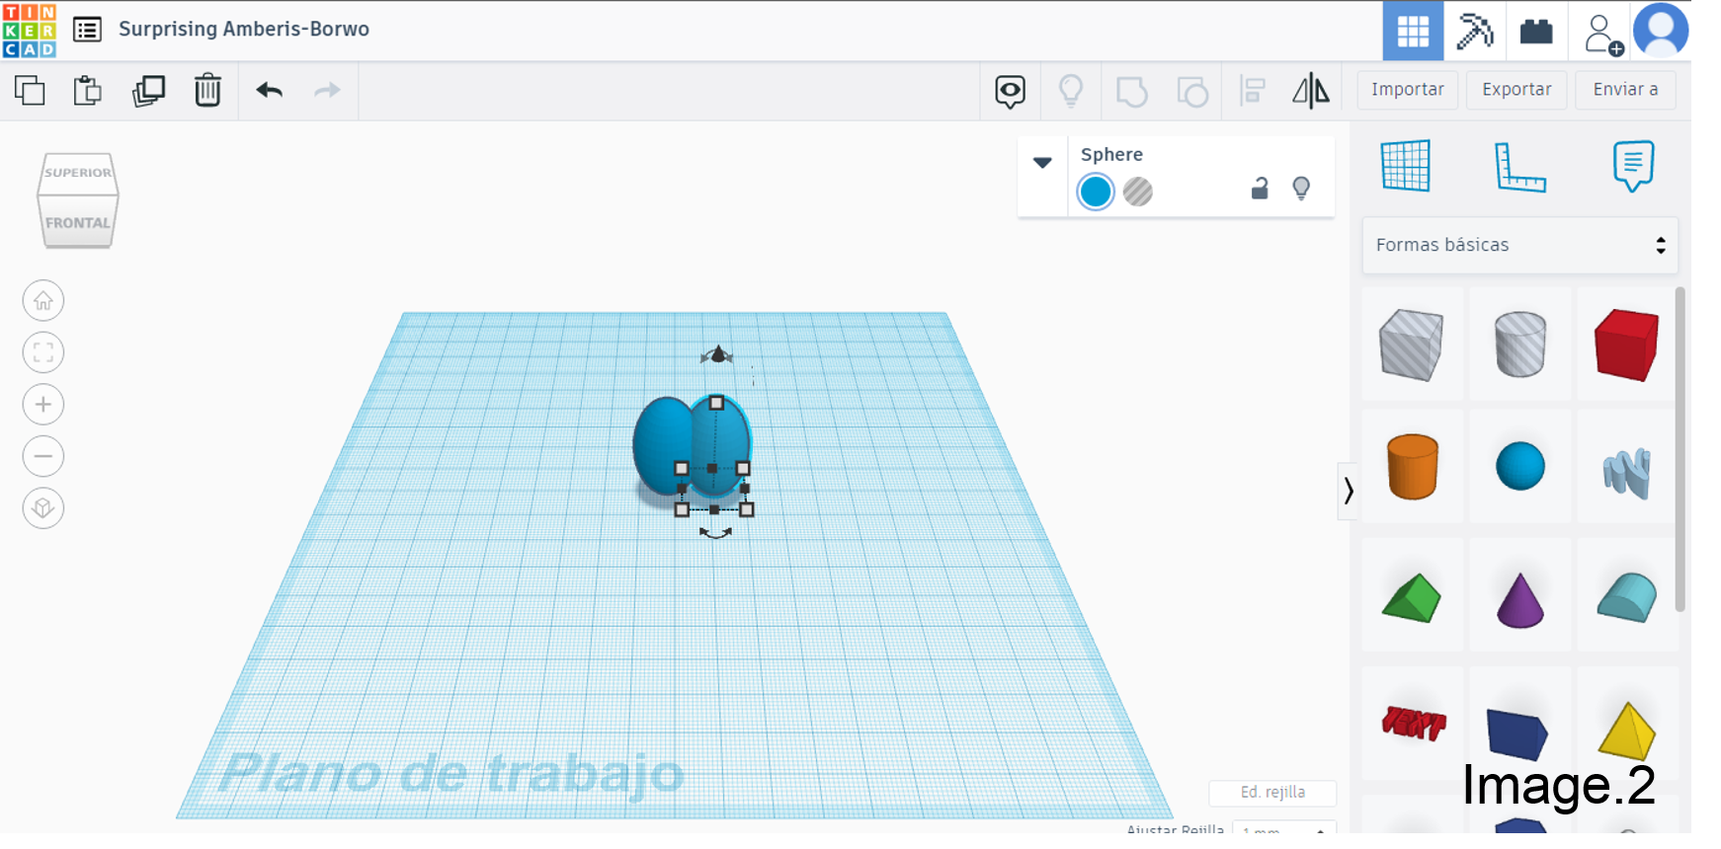Redo the undone action
This screenshot has width=1721, height=849.
(x=327, y=90)
